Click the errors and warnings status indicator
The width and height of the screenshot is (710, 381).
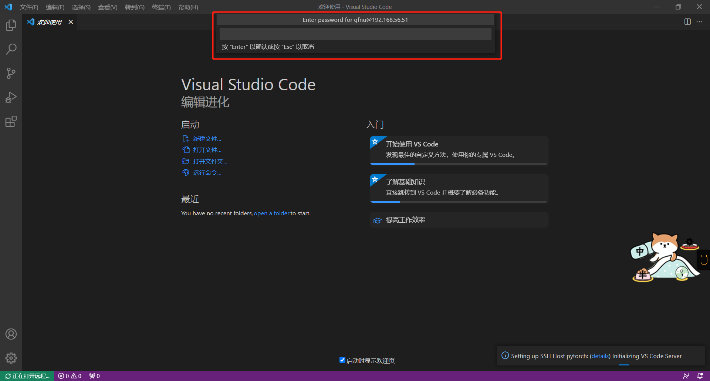coord(70,376)
